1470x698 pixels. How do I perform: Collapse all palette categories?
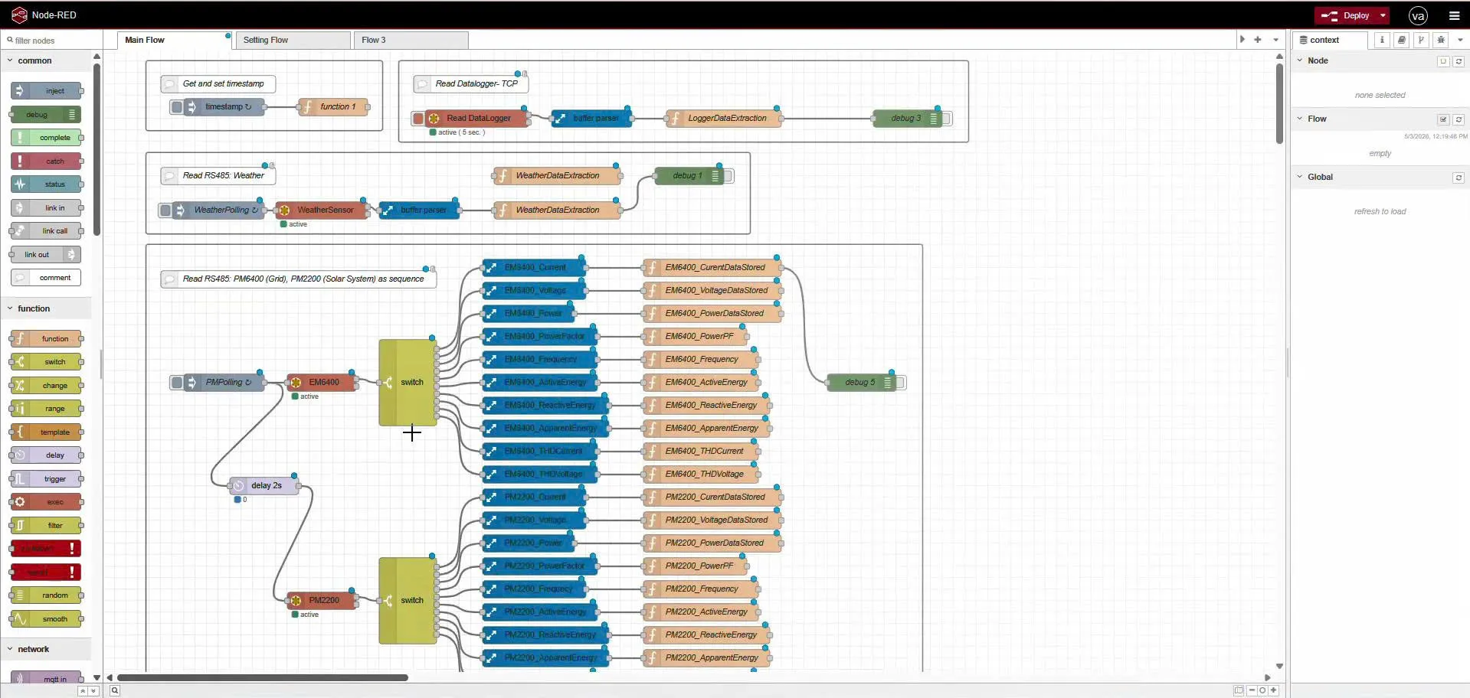(x=83, y=691)
